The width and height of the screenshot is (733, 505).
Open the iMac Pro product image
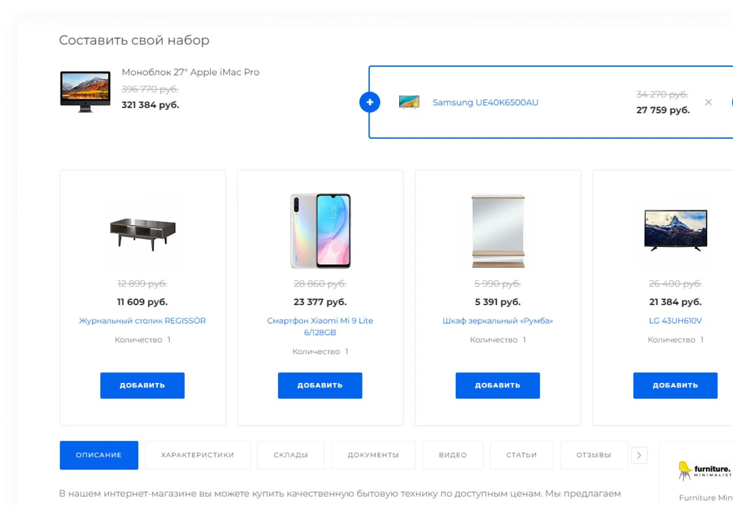85,92
